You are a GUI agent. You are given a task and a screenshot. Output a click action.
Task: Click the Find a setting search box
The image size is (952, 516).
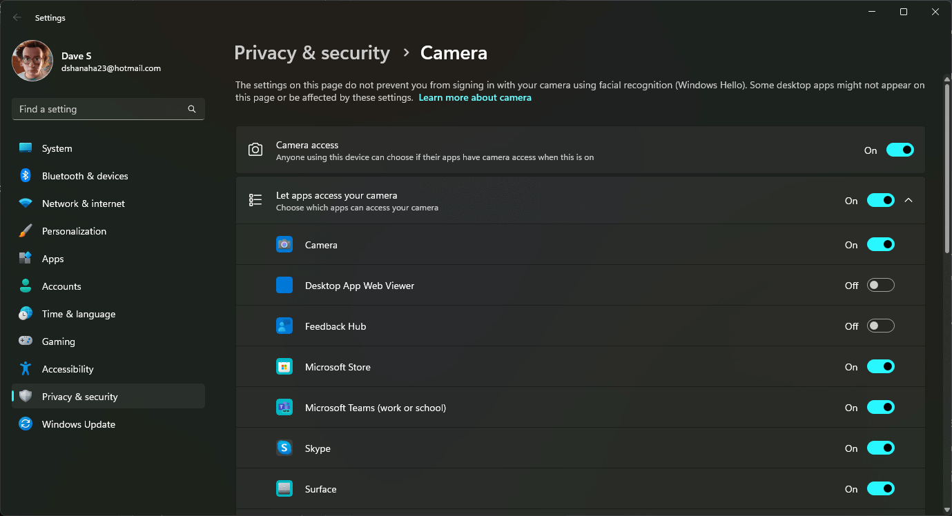click(108, 109)
